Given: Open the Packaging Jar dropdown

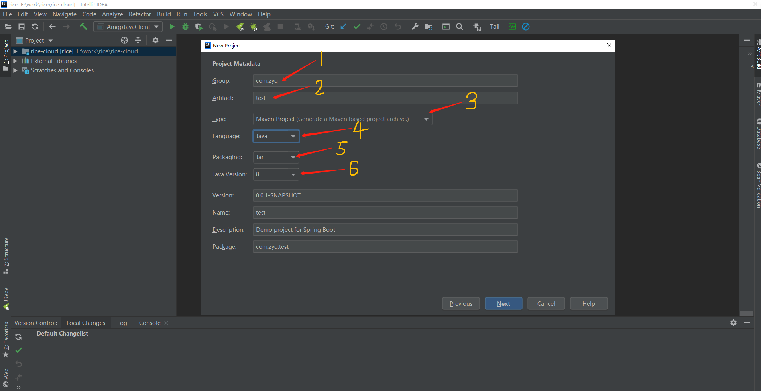Looking at the screenshot, I should [276, 157].
